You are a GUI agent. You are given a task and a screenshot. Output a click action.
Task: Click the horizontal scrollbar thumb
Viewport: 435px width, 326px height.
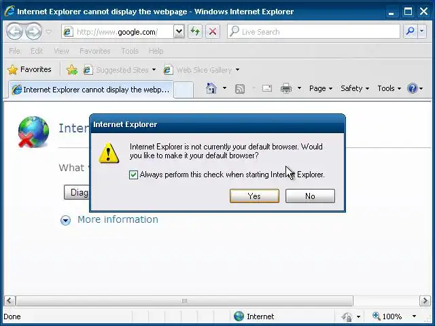click(184, 300)
